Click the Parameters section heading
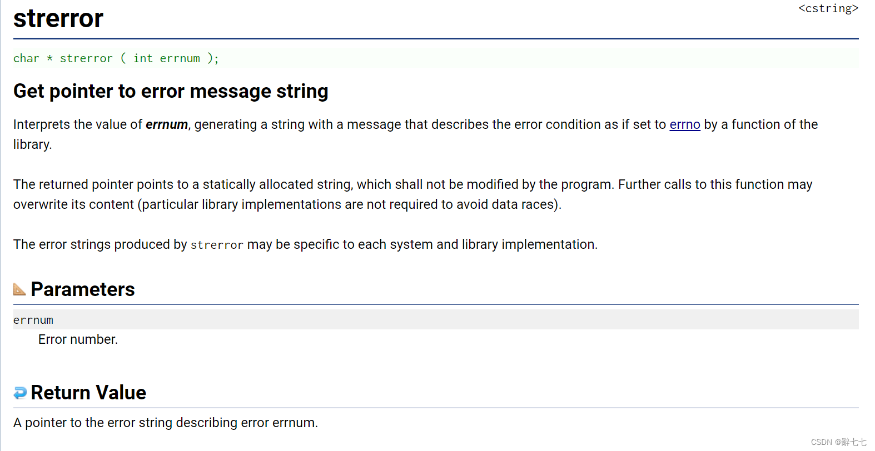875x451 pixels. pyautogui.click(x=83, y=289)
